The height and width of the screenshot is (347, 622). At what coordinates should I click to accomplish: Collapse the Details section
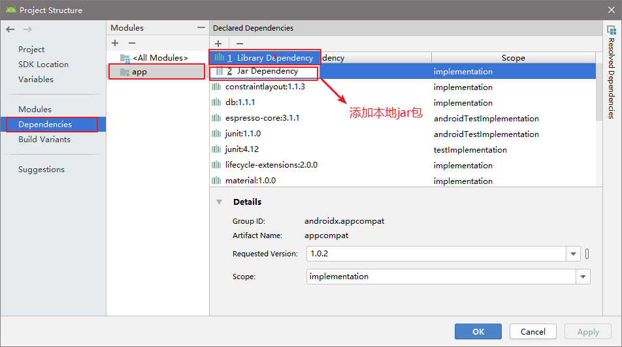pos(220,202)
